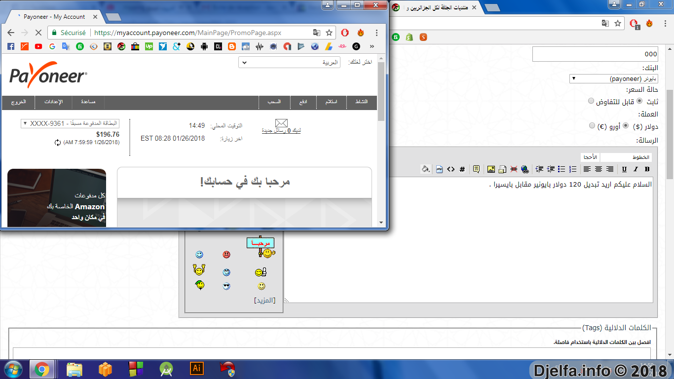The width and height of the screenshot is (674, 379).
Task: Open the Google Translate bookmark icon
Action: pos(66,46)
